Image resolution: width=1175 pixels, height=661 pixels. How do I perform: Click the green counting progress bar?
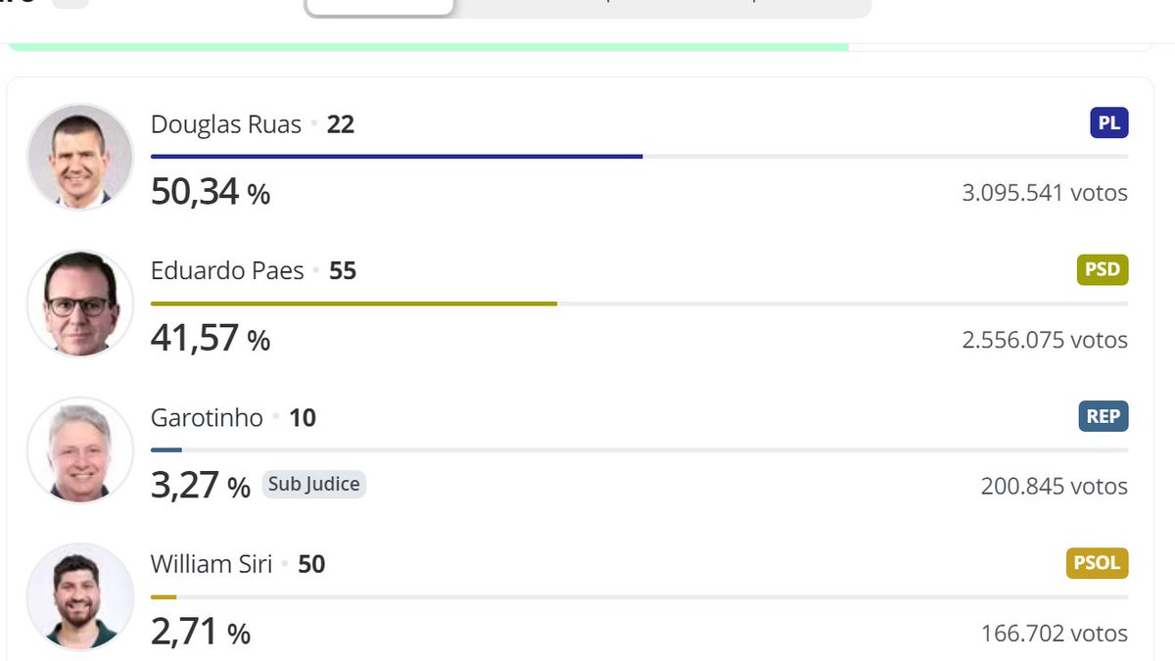coord(428,46)
